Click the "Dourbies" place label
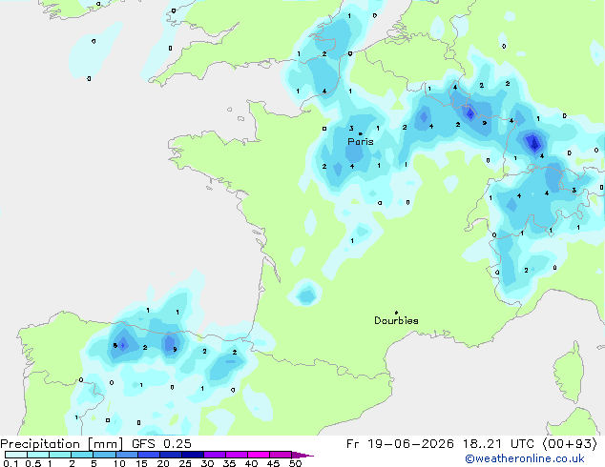The width and height of the screenshot is (605, 467). pos(396,320)
